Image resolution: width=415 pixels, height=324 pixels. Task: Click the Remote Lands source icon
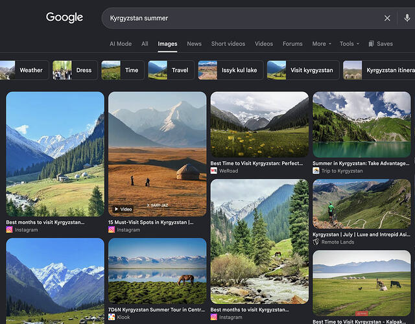[x=316, y=242]
